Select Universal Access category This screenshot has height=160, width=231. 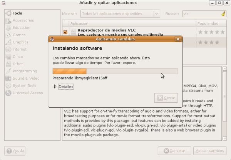[27, 93]
